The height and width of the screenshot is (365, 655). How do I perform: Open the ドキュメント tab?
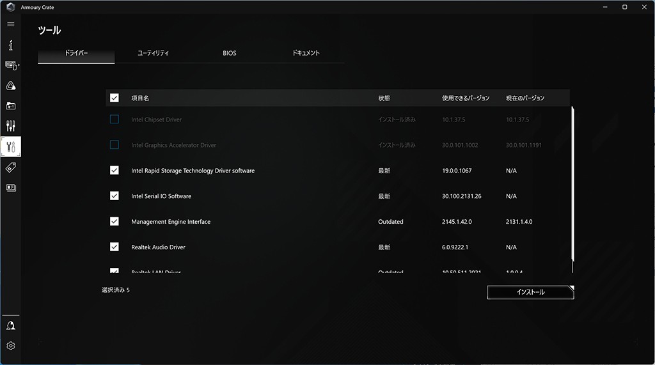(306, 53)
